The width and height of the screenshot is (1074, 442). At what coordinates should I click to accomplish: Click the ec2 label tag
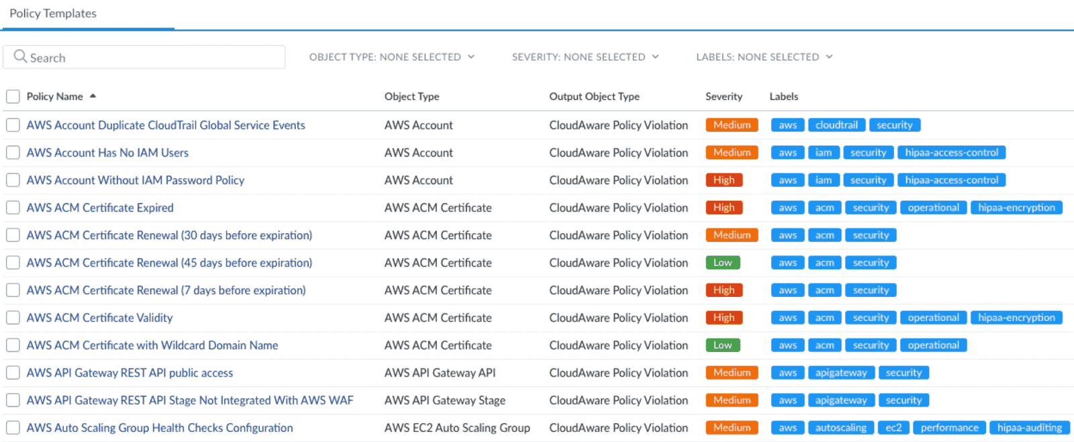893,428
